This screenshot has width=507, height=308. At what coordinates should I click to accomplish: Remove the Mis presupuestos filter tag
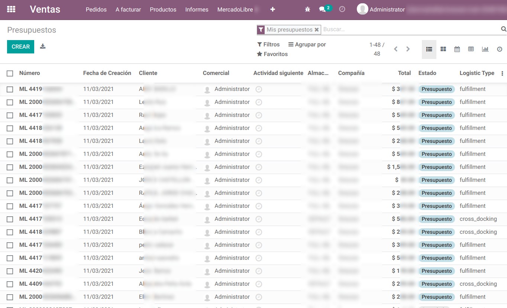(317, 30)
